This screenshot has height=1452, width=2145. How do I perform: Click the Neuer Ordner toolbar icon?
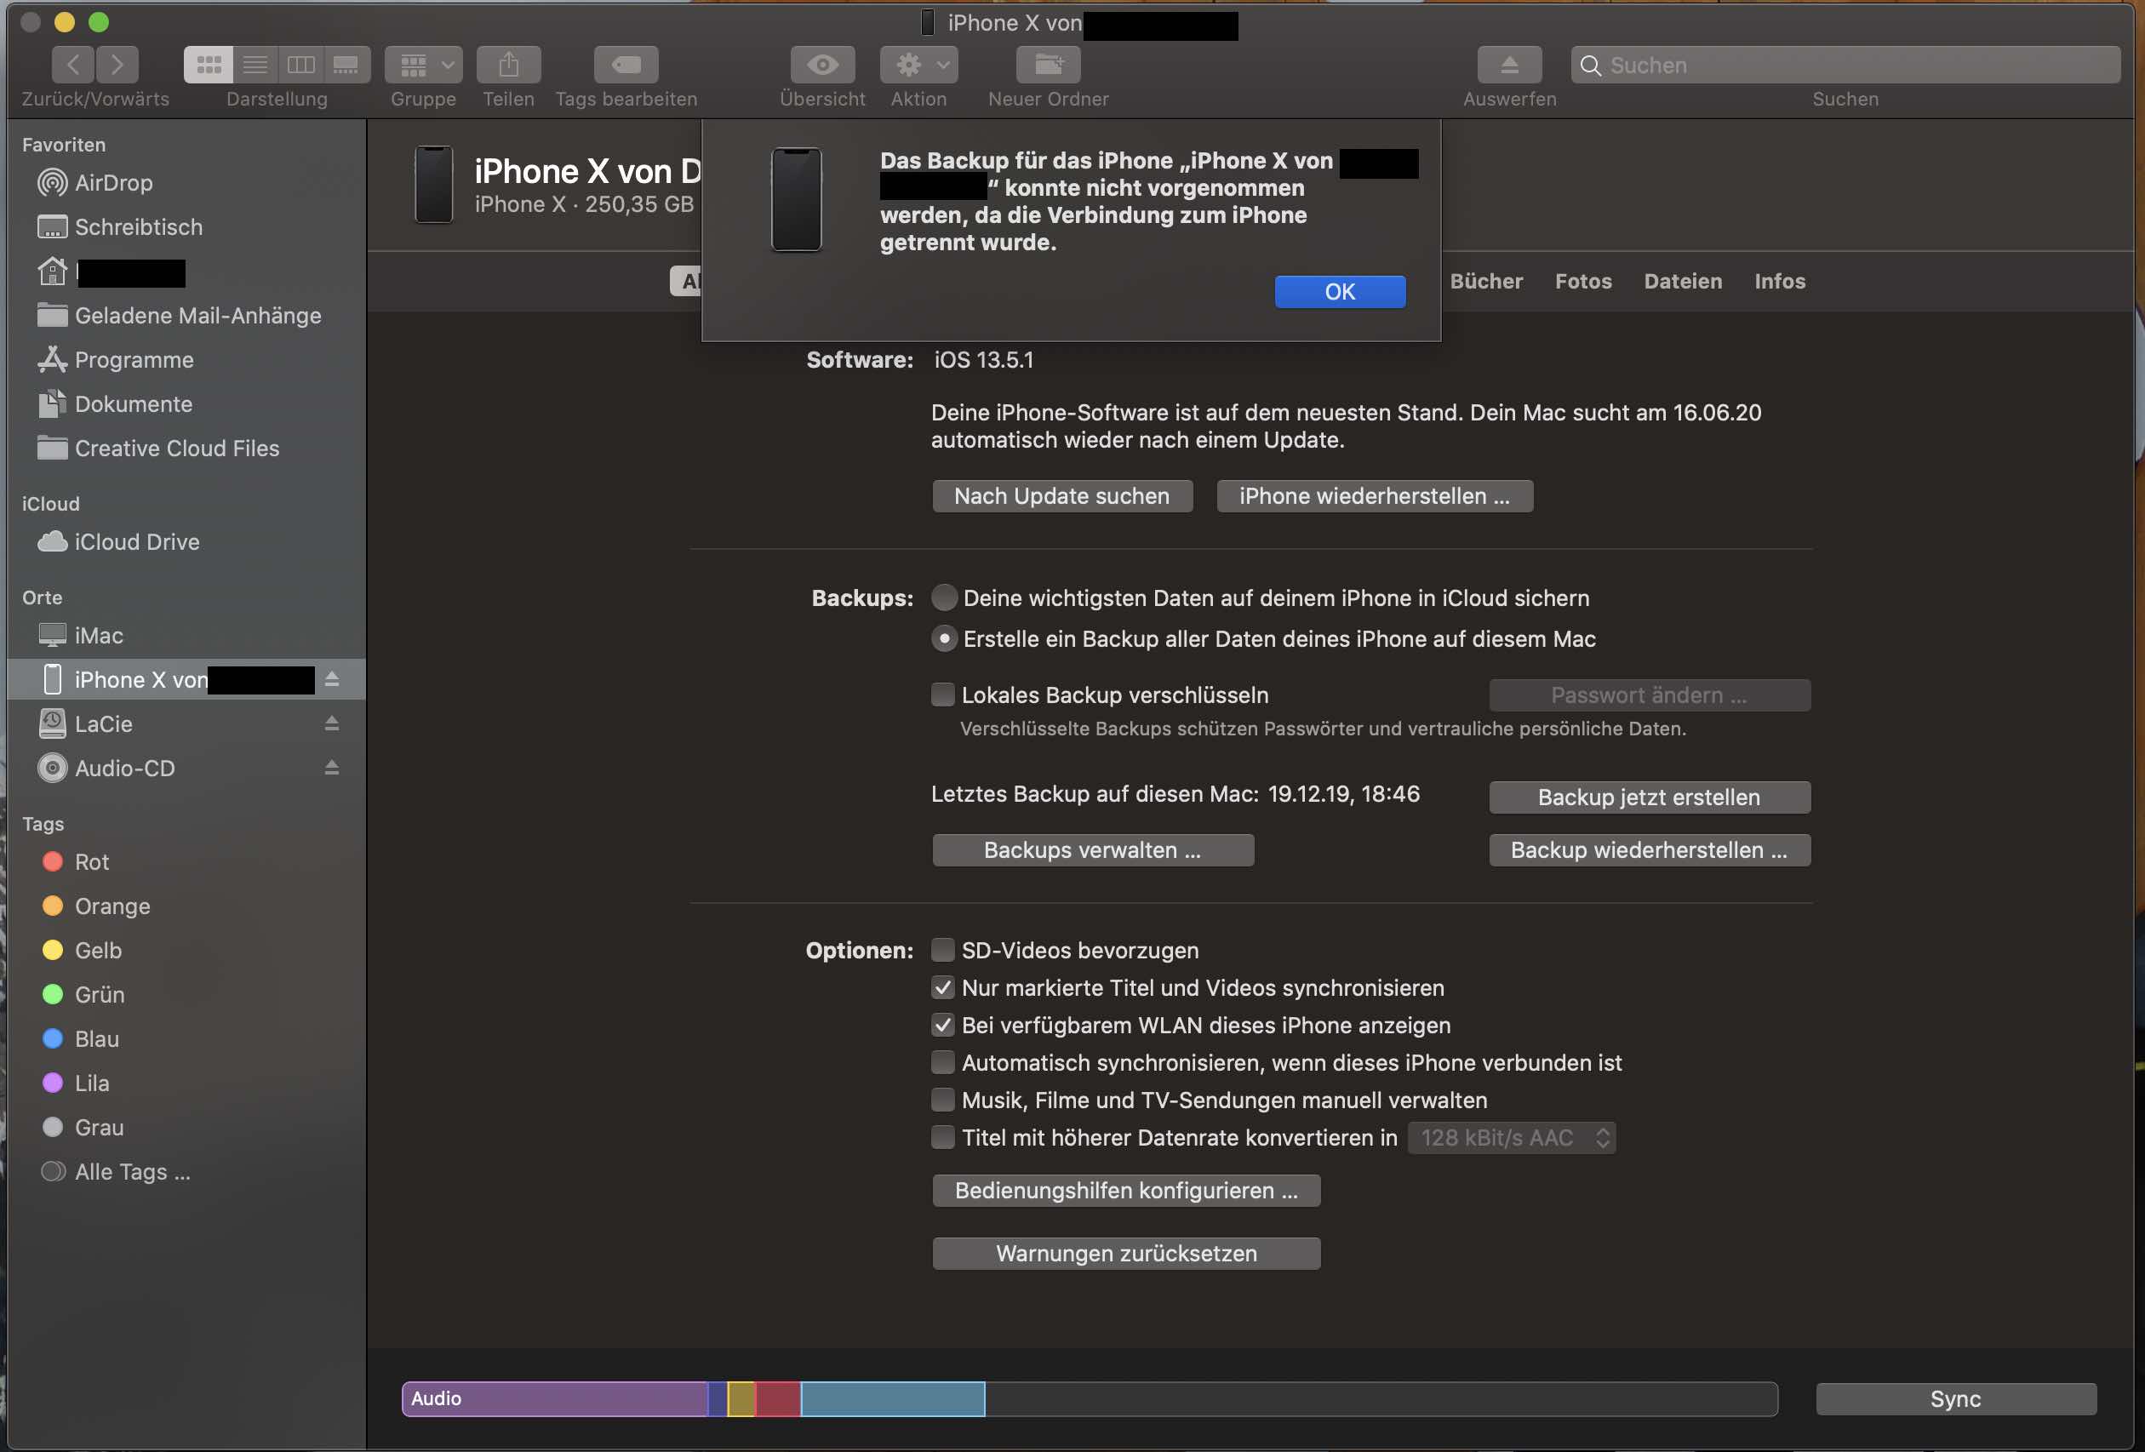click(x=1048, y=65)
